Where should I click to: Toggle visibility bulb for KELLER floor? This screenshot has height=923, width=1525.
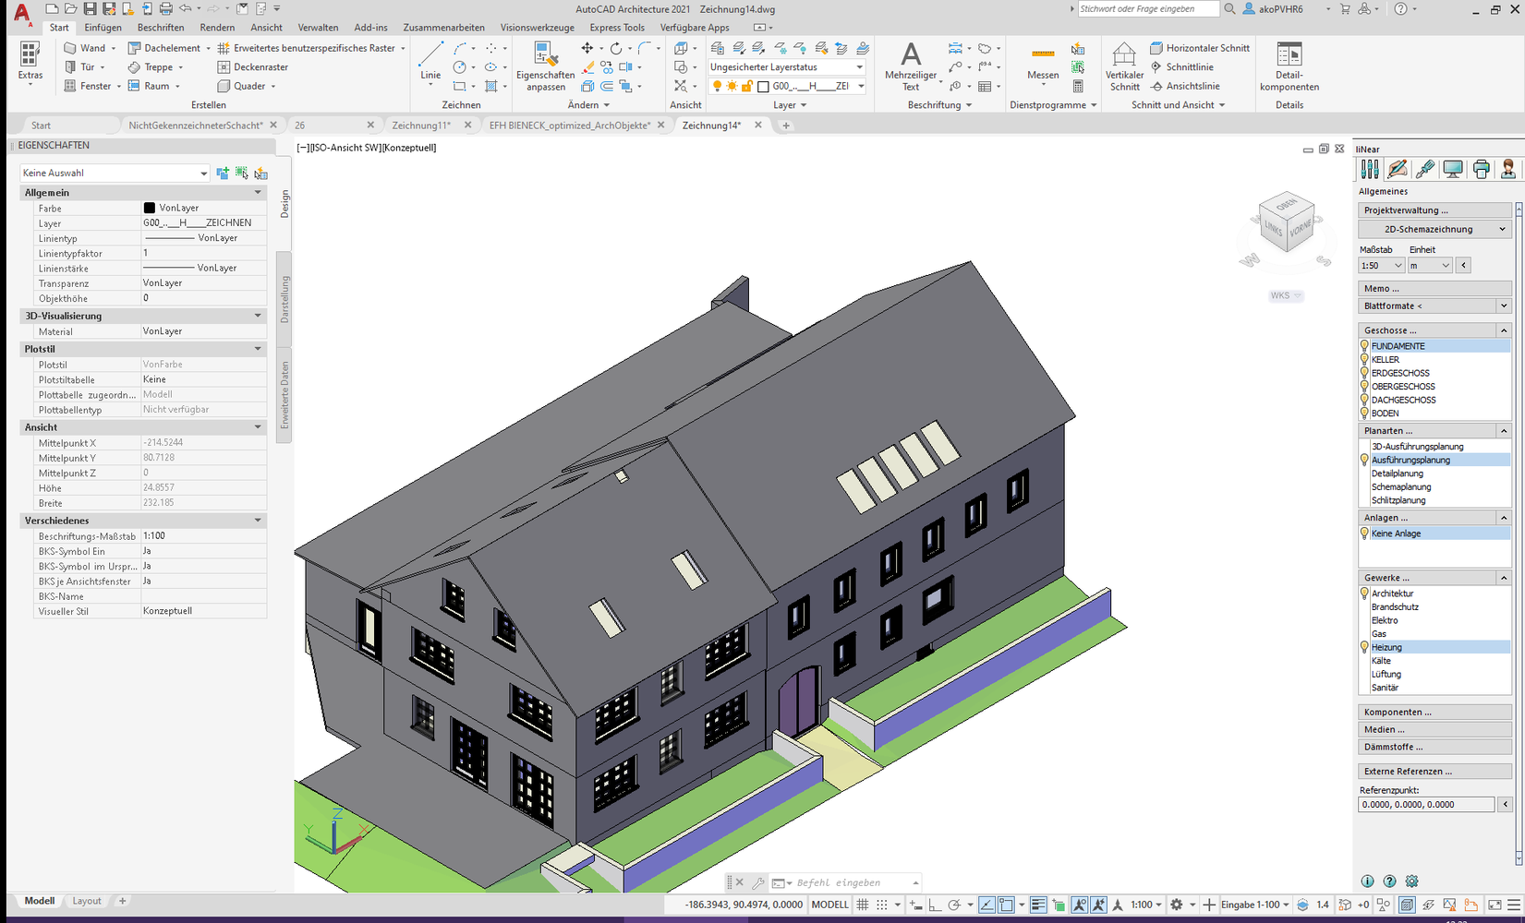[x=1364, y=360]
